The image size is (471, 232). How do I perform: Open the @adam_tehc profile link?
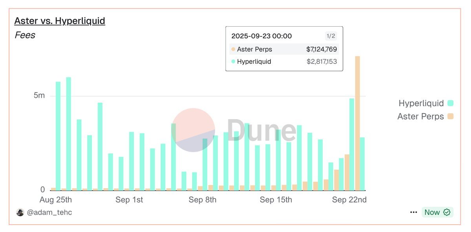point(49,212)
